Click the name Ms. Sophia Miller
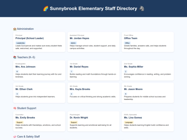Viewport: 187px width, 140px height. [x=134, y=67]
